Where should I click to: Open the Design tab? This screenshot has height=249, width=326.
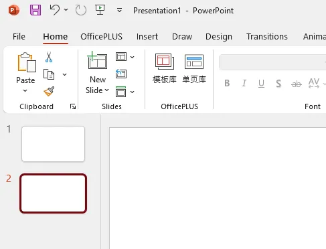point(219,37)
